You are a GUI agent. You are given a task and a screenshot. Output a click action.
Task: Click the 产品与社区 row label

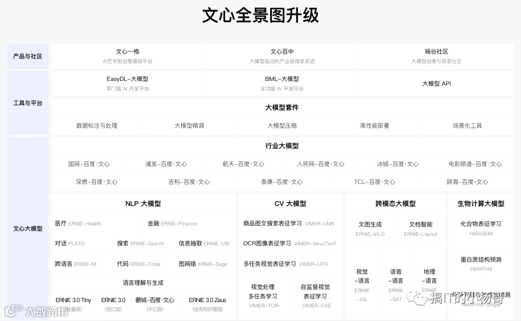[28, 56]
